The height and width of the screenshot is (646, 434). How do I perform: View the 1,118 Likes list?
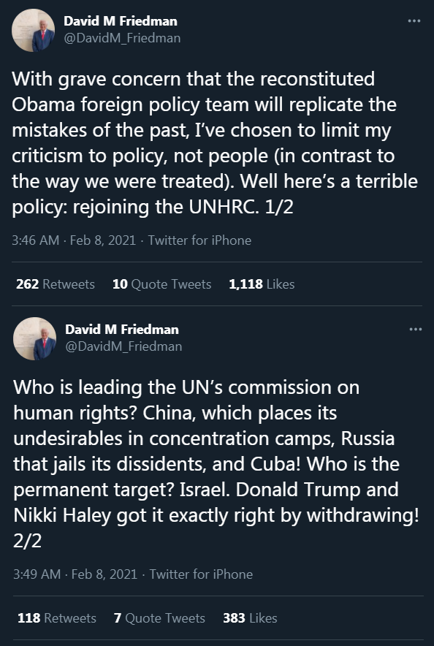pos(262,284)
